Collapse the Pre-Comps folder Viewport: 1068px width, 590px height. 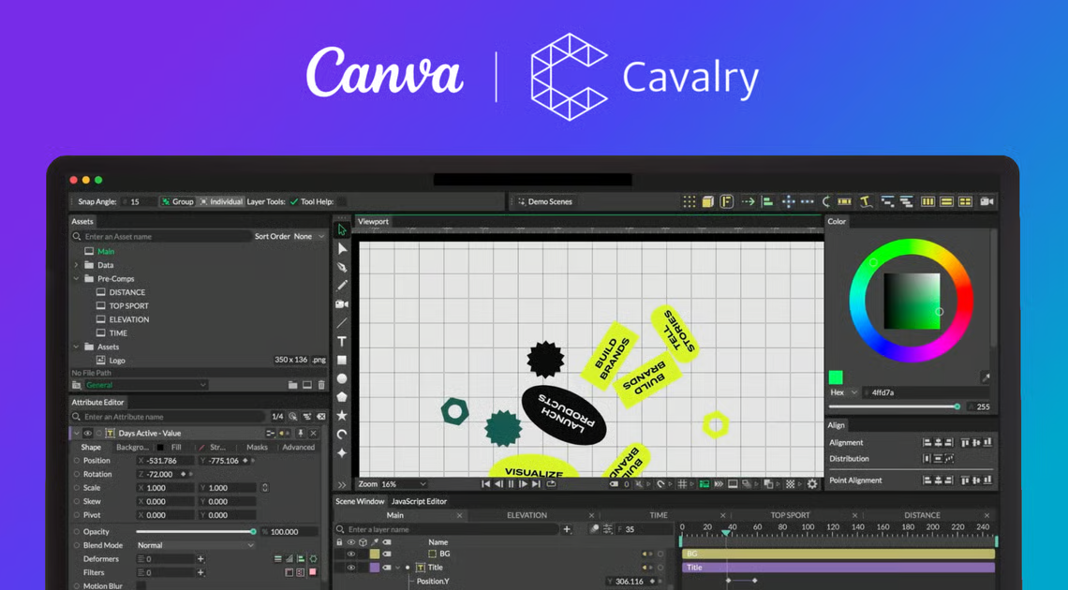point(77,278)
